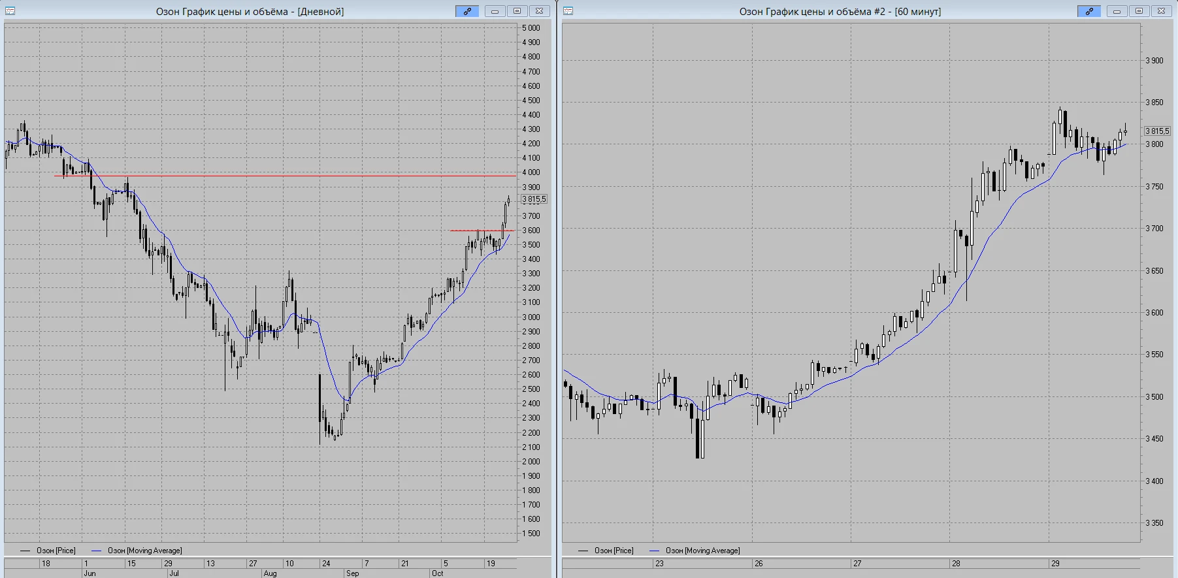
Task: Select the title bar text of the 60-minute chart window
Action: [840, 12]
